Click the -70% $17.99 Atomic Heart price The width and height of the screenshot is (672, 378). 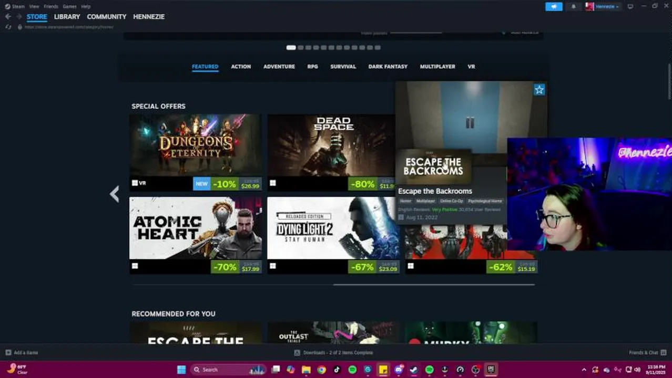[x=237, y=267]
